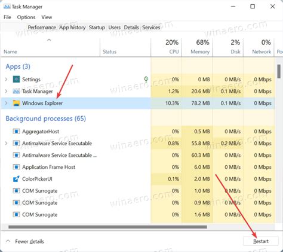
Task: Sort by the Memory column header
Action: [x=197, y=47]
